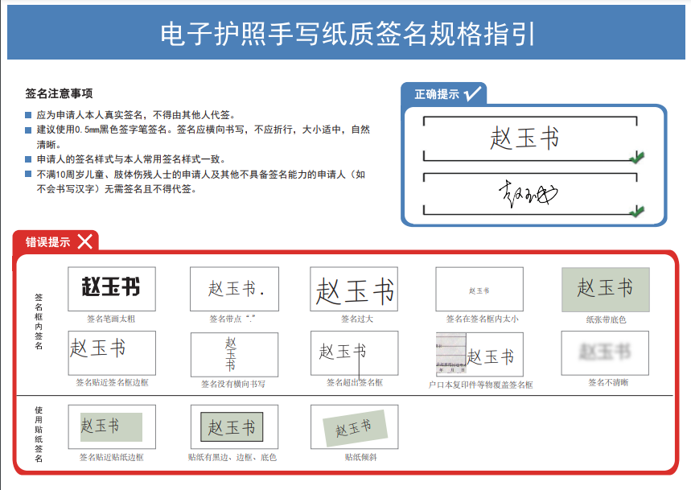The height and width of the screenshot is (490, 691).
Task: Click the title '电子护照手写纸质签名规格指引'
Action: point(348,34)
